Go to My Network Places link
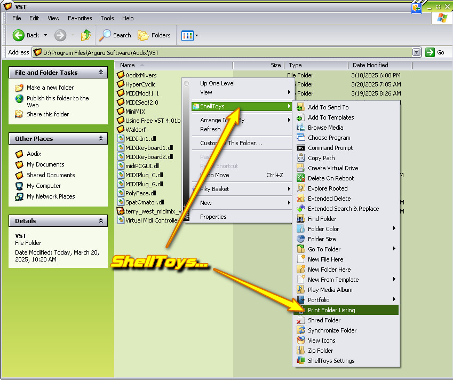Screen dimensions: 453x380 [x=51, y=196]
